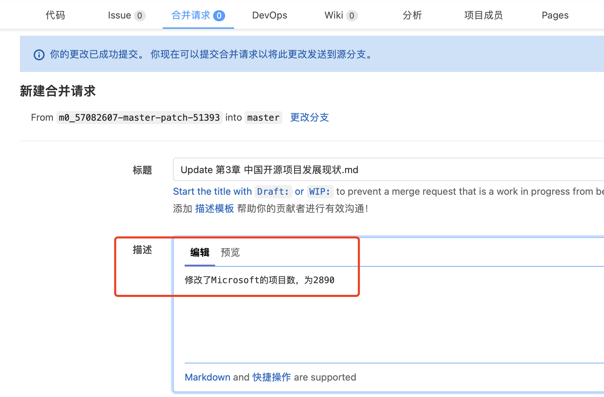Click the Draft: code link
The image size is (604, 397).
273,191
